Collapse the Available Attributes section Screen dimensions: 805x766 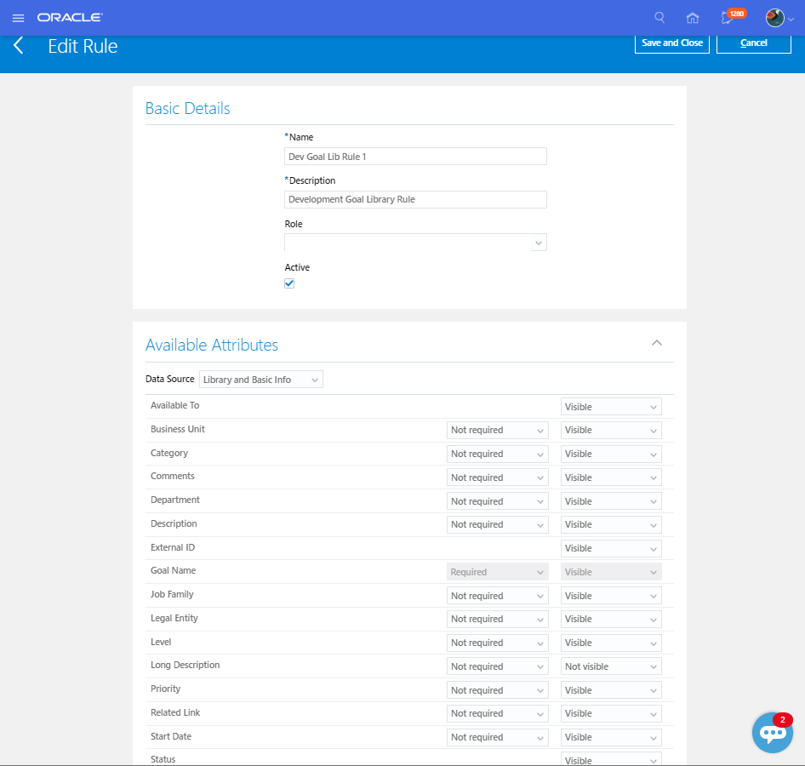click(656, 342)
